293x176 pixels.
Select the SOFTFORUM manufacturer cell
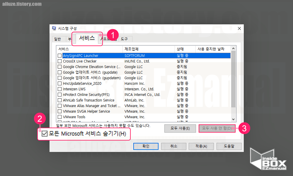tap(134, 55)
